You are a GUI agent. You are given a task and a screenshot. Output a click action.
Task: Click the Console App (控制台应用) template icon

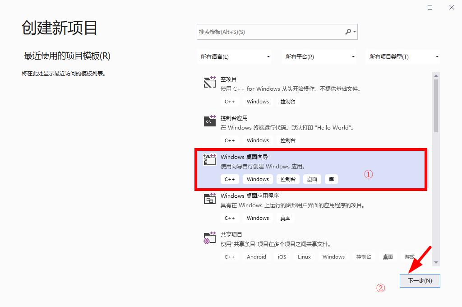[210, 121]
